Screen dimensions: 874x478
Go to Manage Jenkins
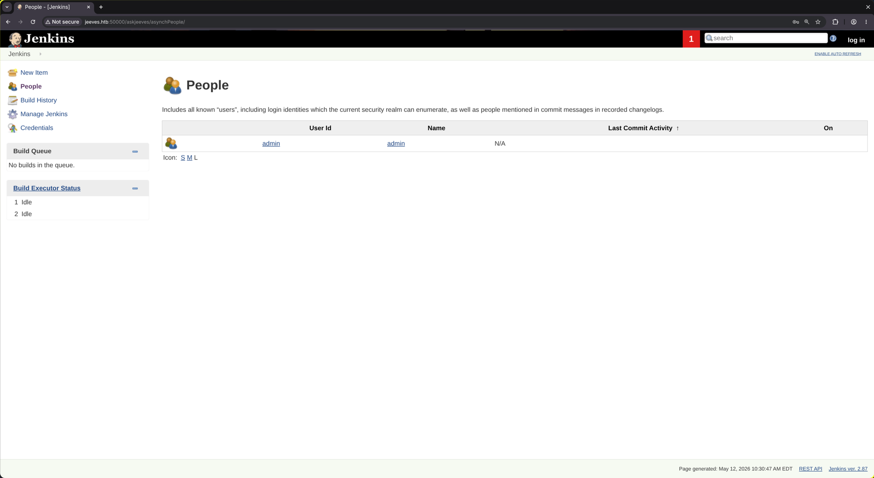[x=44, y=114]
